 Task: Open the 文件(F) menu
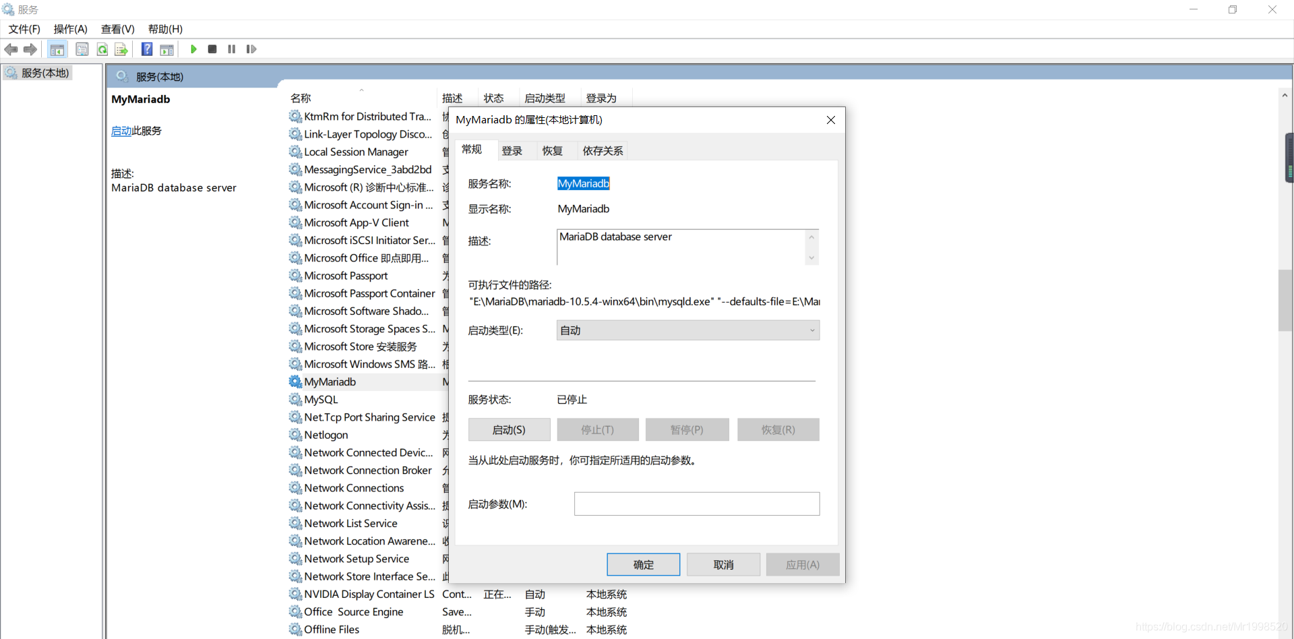tap(24, 29)
